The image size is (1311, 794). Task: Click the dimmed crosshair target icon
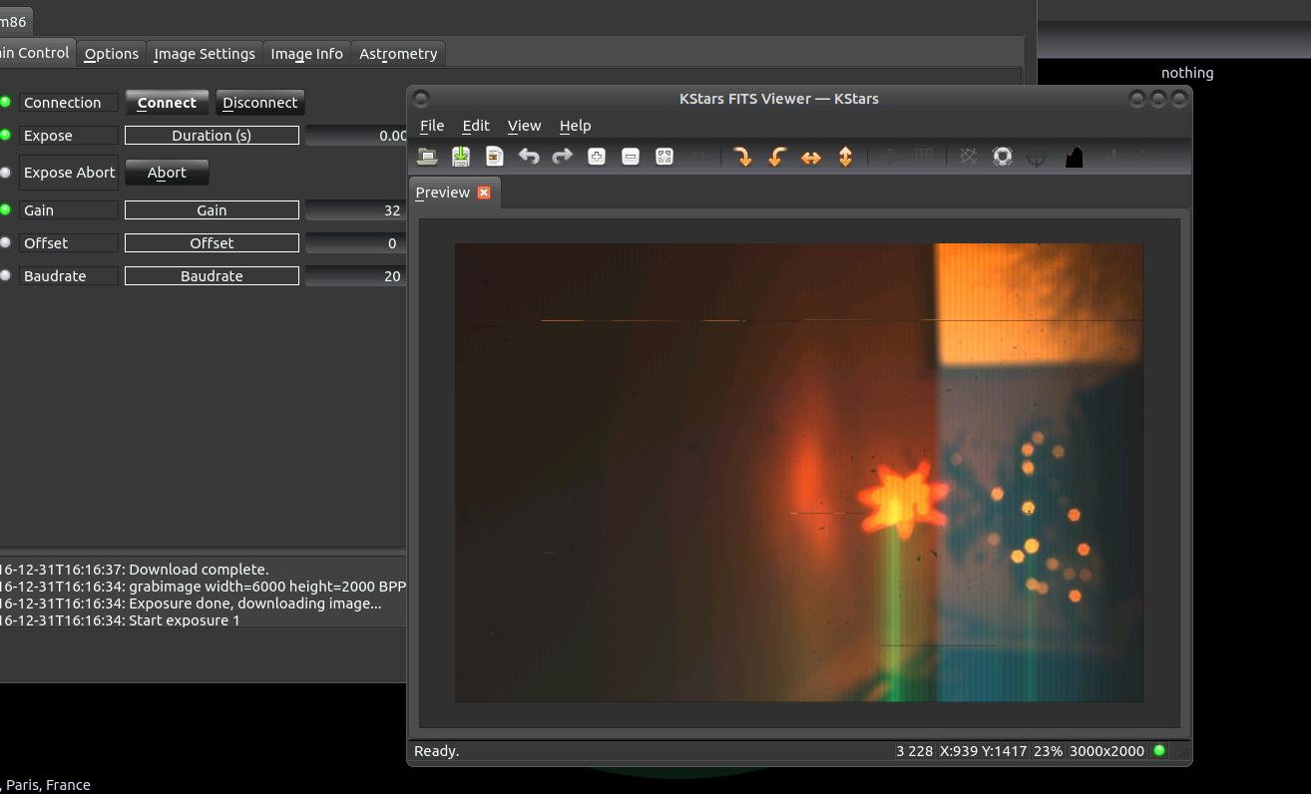tap(1038, 157)
